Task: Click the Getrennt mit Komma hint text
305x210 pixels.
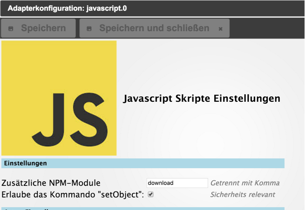Action: click(245, 183)
